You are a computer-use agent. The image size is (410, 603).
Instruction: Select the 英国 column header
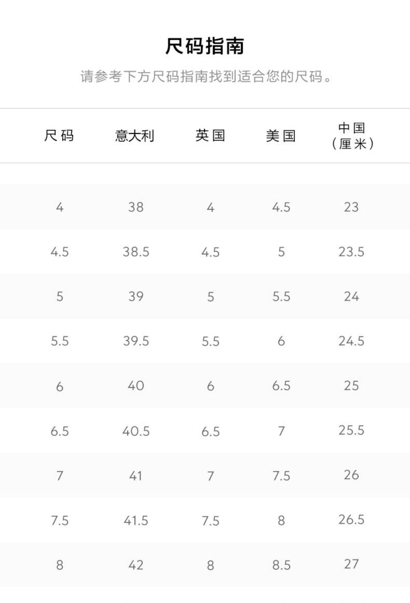tap(210, 136)
